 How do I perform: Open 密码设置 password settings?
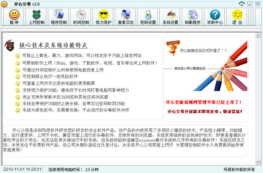click(x=148, y=15)
